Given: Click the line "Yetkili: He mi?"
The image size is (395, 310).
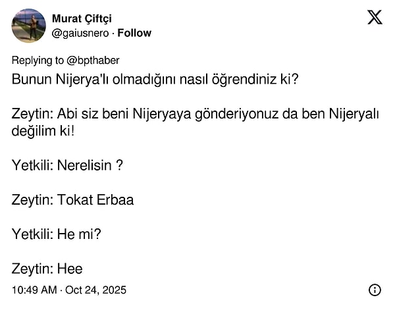Looking at the screenshot, I should (x=56, y=234).
